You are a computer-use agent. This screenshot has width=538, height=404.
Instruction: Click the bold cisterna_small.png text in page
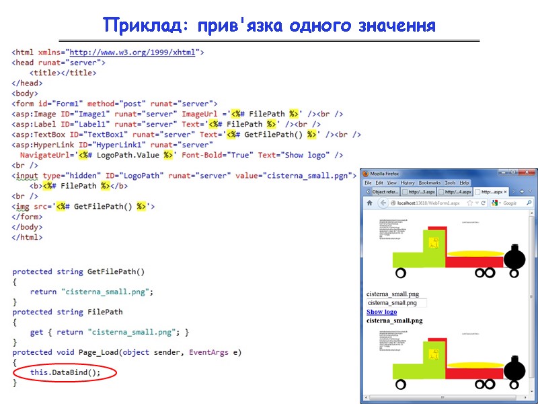395,321
